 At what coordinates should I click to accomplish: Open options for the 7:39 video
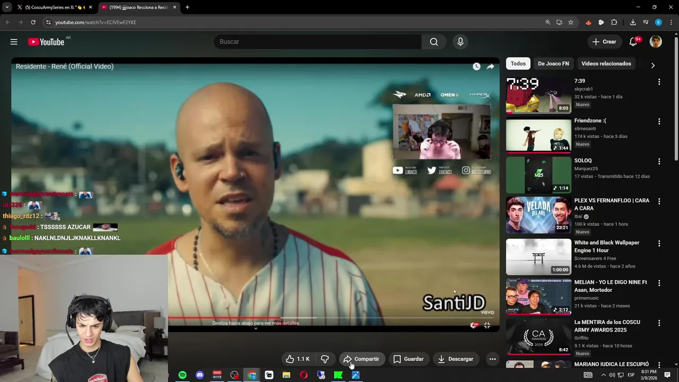(659, 82)
